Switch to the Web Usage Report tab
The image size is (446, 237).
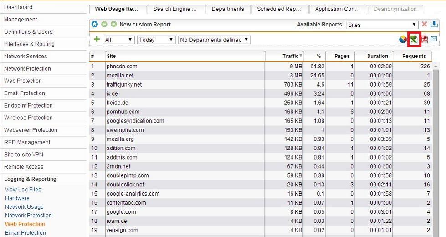(118, 9)
